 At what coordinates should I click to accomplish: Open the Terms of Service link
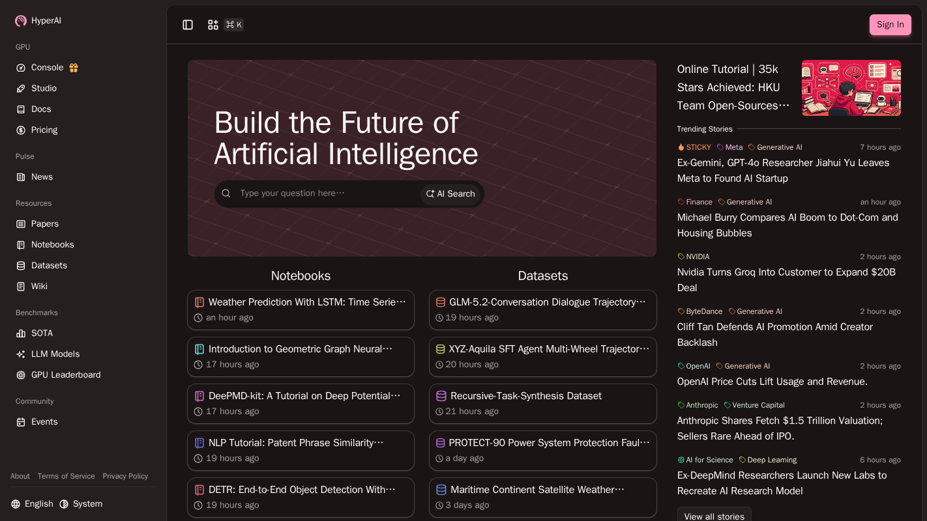[66, 476]
